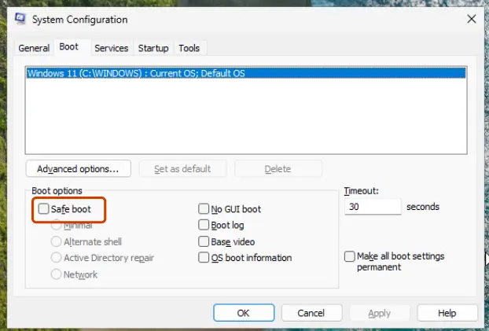The image size is (489, 331).
Task: Click the Delete button
Action: point(278,169)
